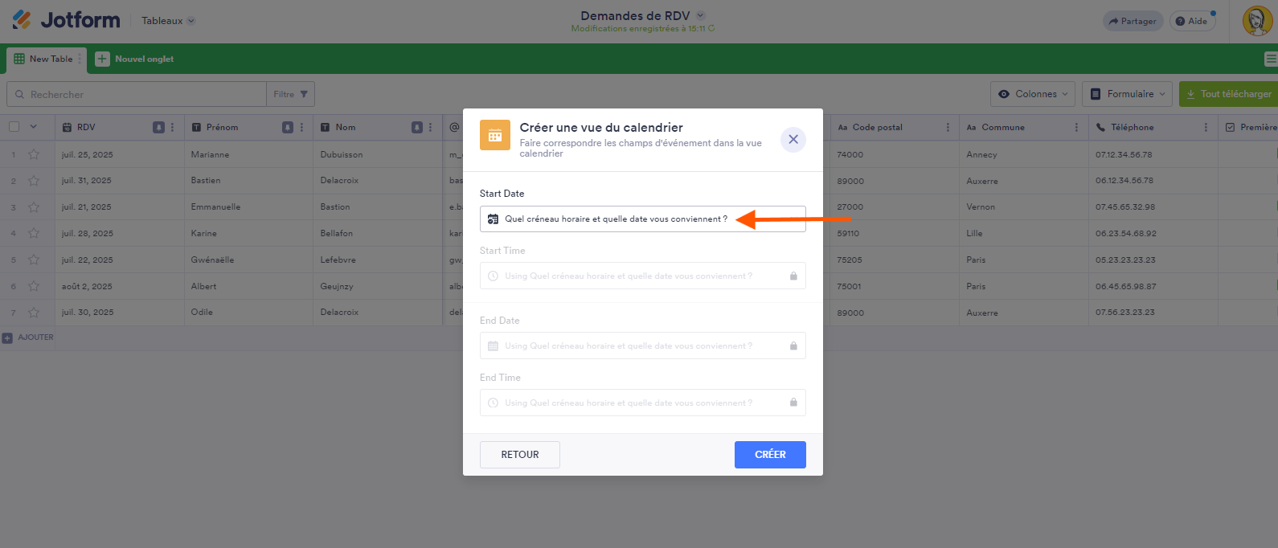Image resolution: width=1278 pixels, height=548 pixels.
Task: Star the Albert row
Action: tap(34, 286)
